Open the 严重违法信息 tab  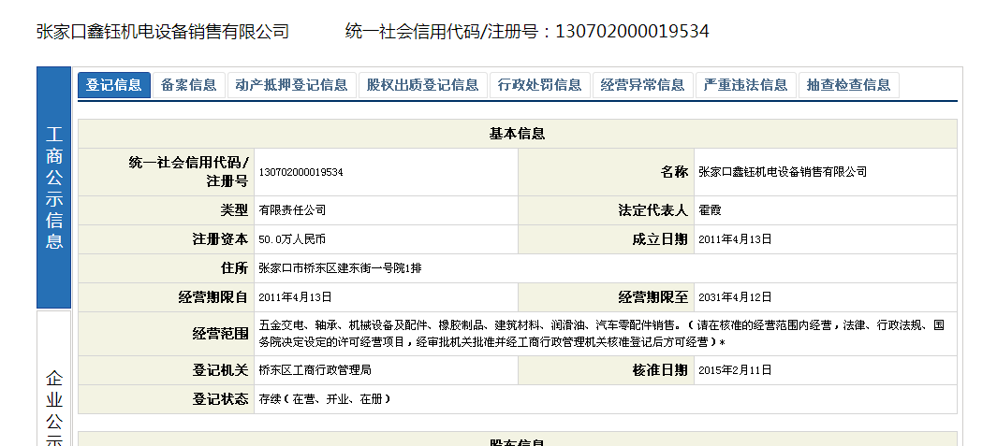tap(745, 85)
